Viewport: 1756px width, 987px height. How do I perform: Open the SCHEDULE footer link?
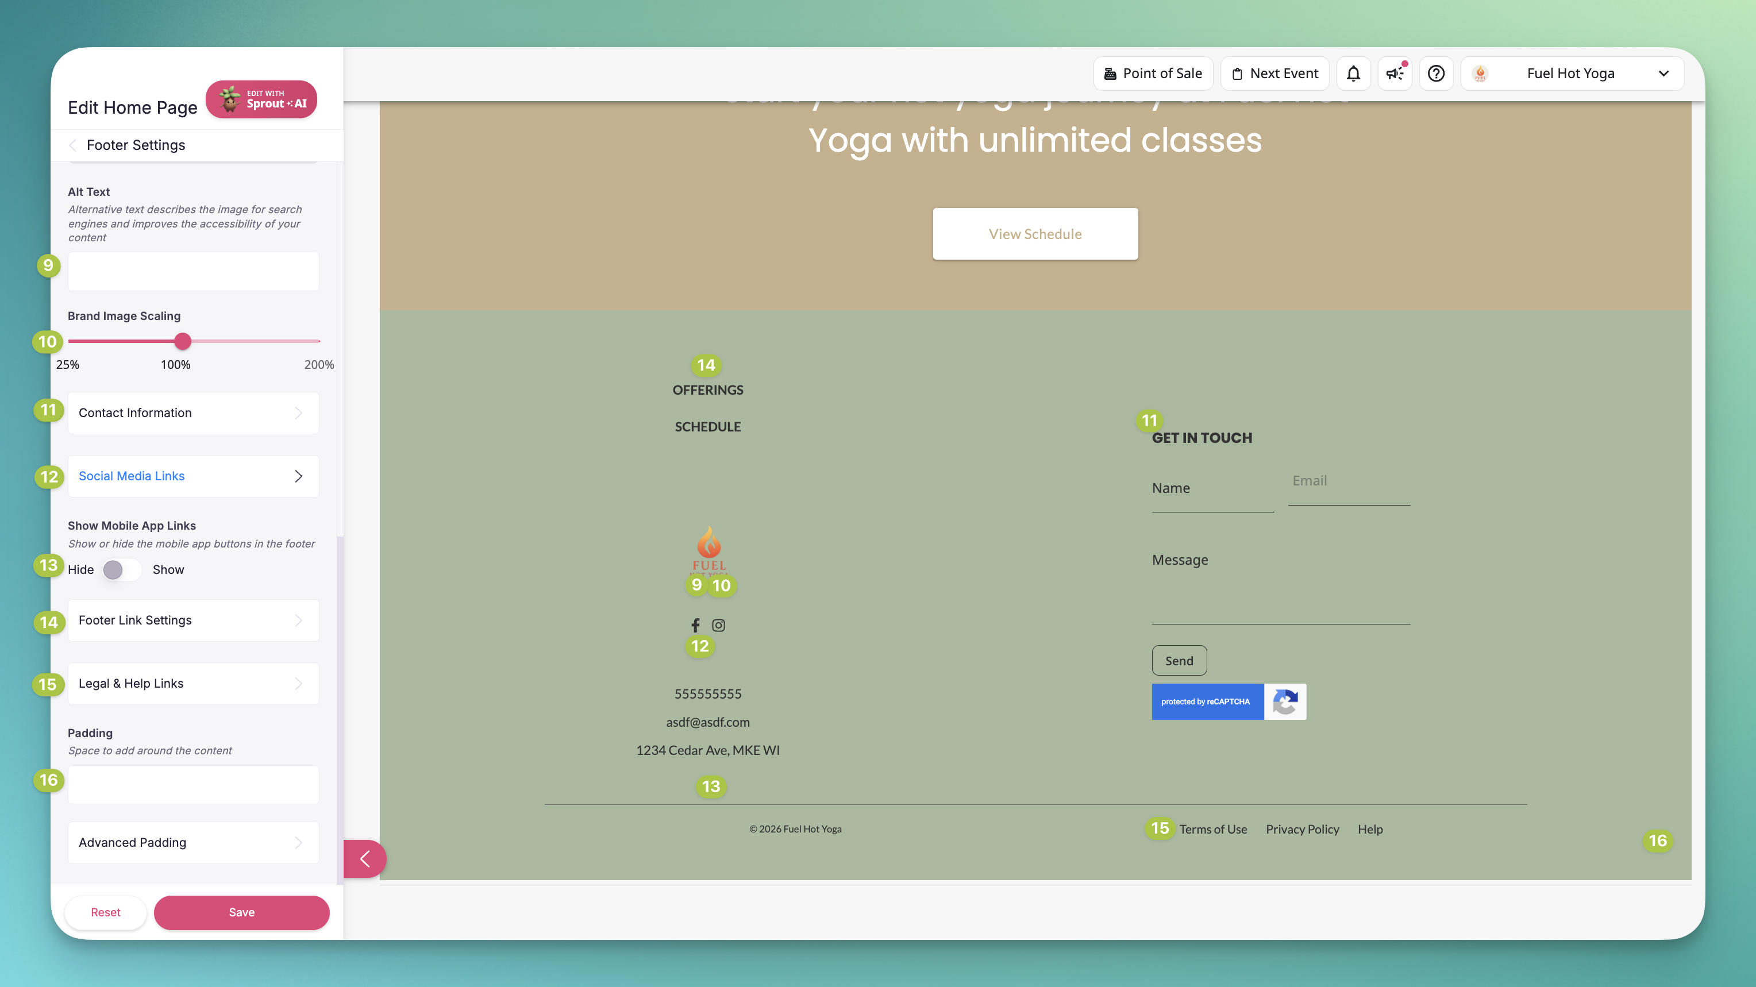(707, 427)
